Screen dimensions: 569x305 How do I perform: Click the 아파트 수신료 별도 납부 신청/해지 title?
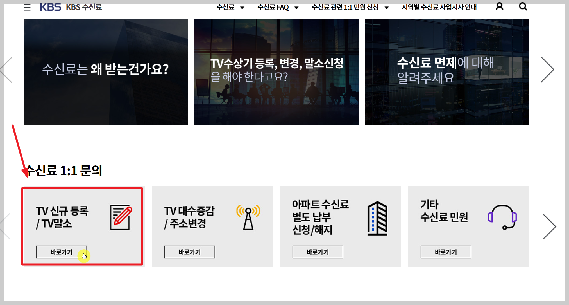[x=321, y=217]
